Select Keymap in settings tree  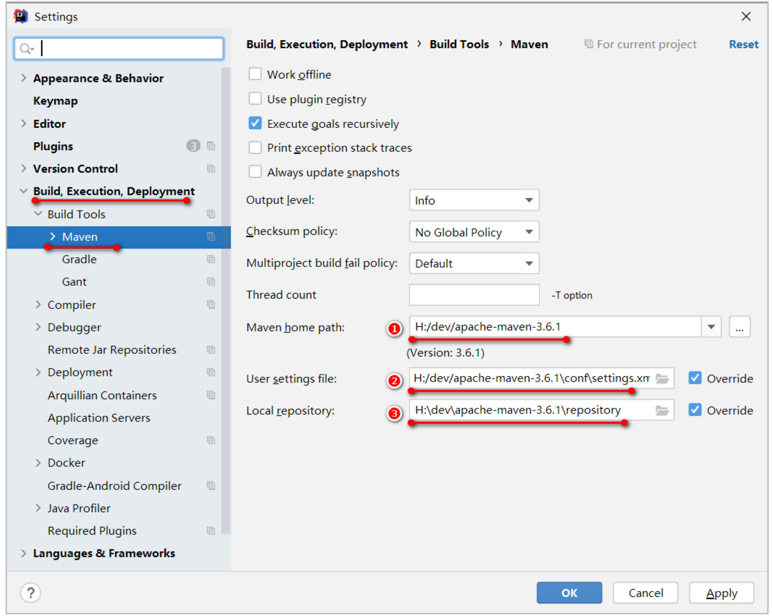click(55, 101)
